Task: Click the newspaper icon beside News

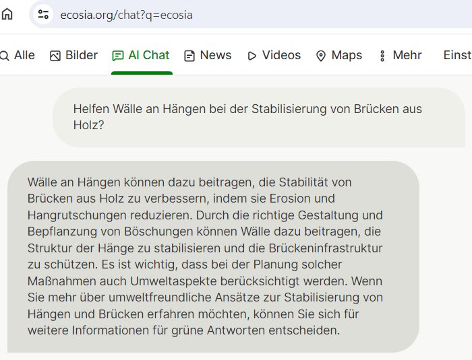Action: pos(189,56)
